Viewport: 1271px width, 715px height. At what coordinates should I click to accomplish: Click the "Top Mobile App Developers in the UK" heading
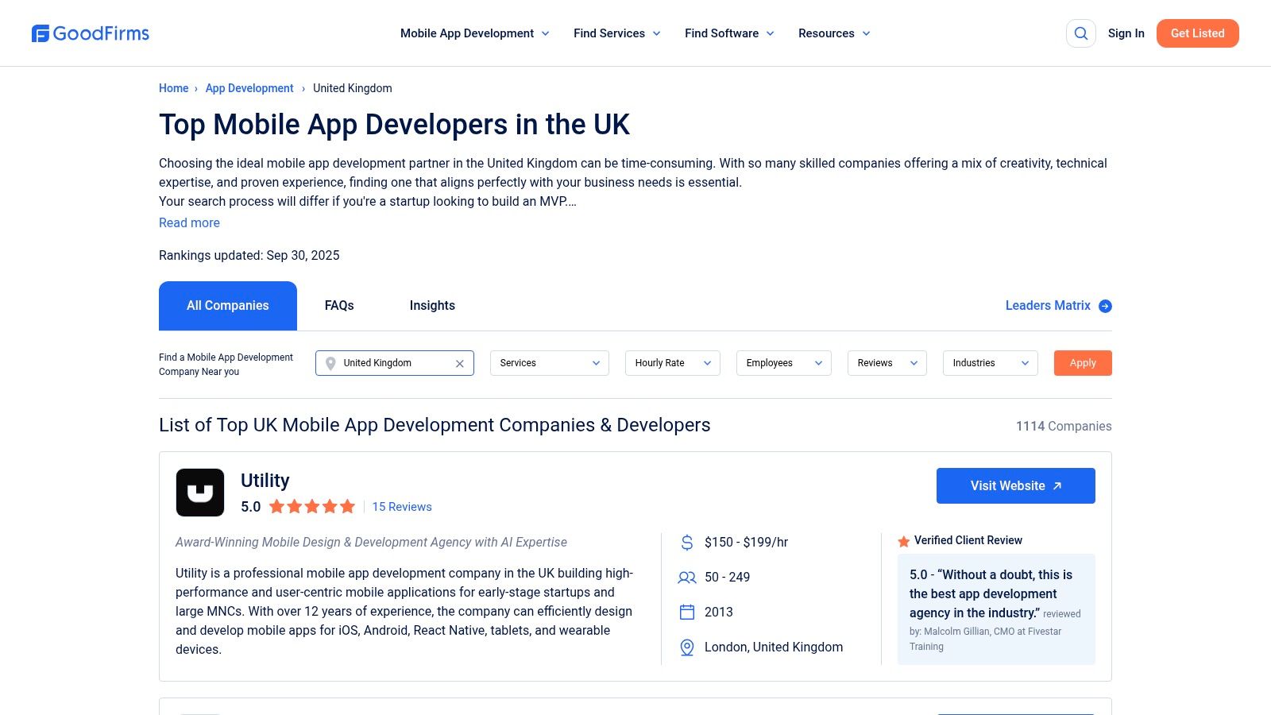click(x=394, y=125)
